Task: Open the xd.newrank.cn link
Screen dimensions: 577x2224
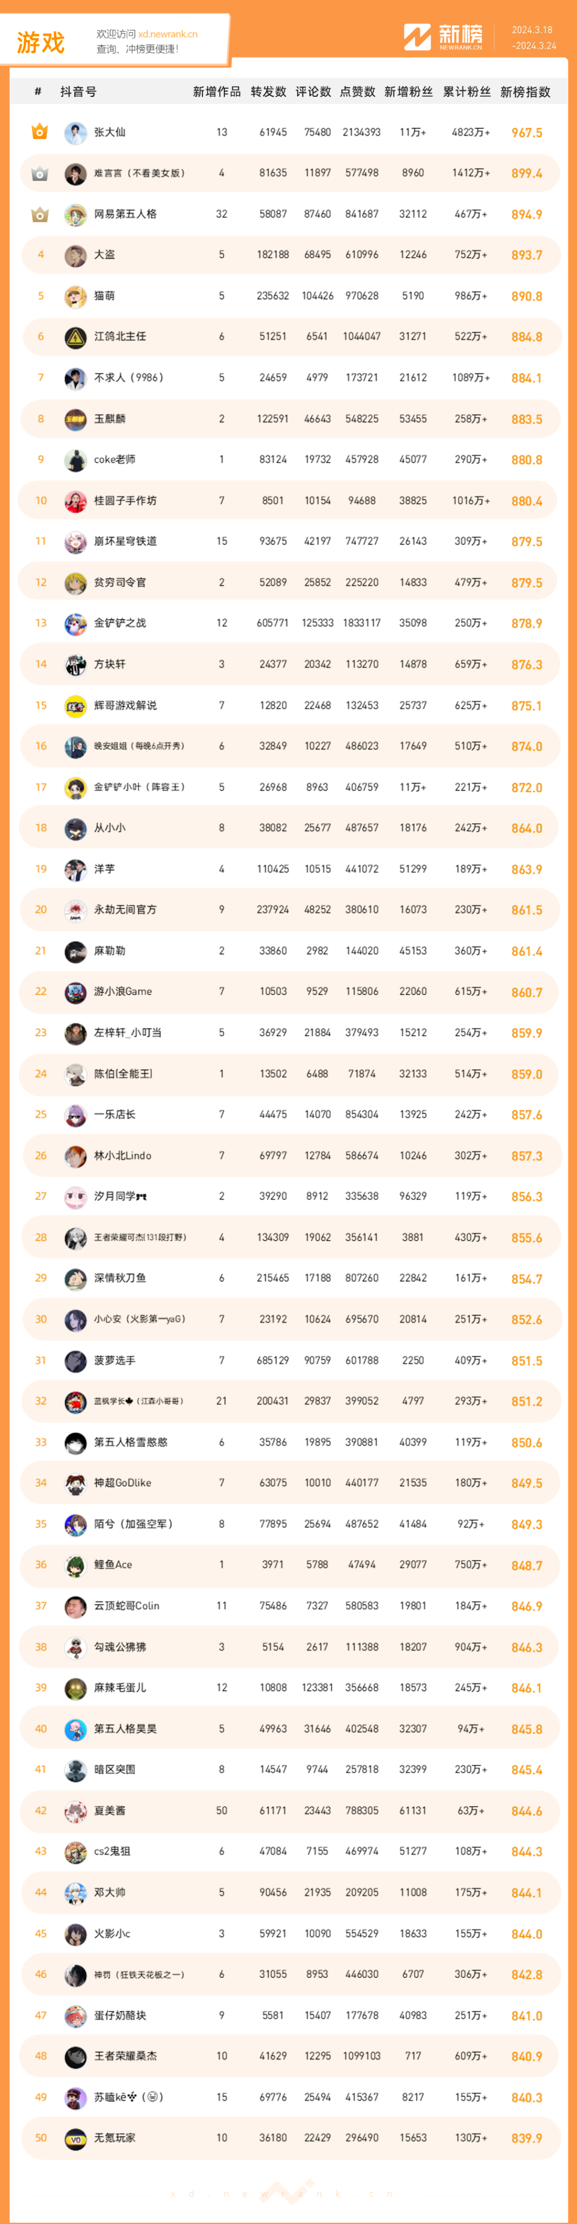Action: pos(167,35)
